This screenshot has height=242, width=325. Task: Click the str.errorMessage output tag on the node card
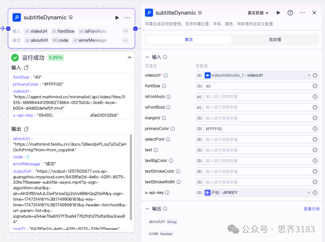coord(90,40)
